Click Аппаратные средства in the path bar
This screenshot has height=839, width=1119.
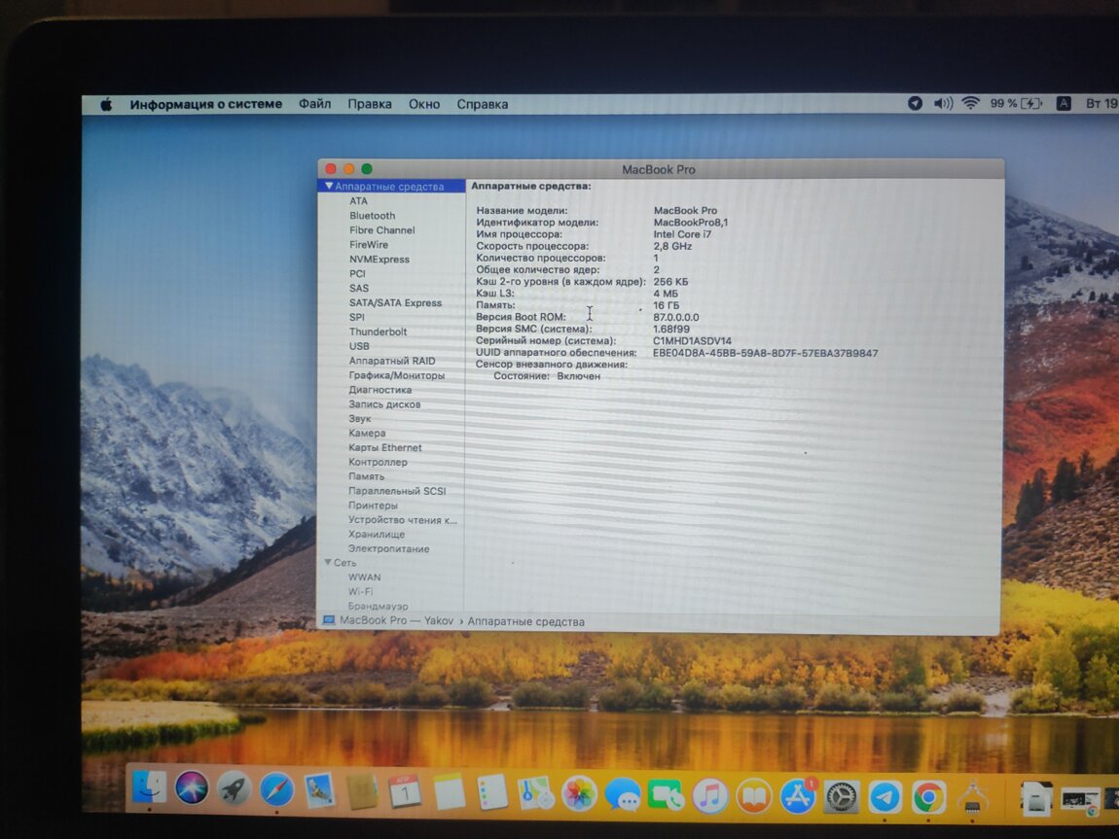(526, 621)
